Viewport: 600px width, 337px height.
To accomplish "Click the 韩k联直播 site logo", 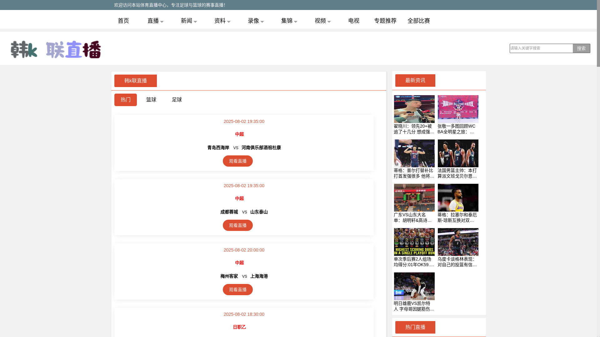I will (56, 49).
